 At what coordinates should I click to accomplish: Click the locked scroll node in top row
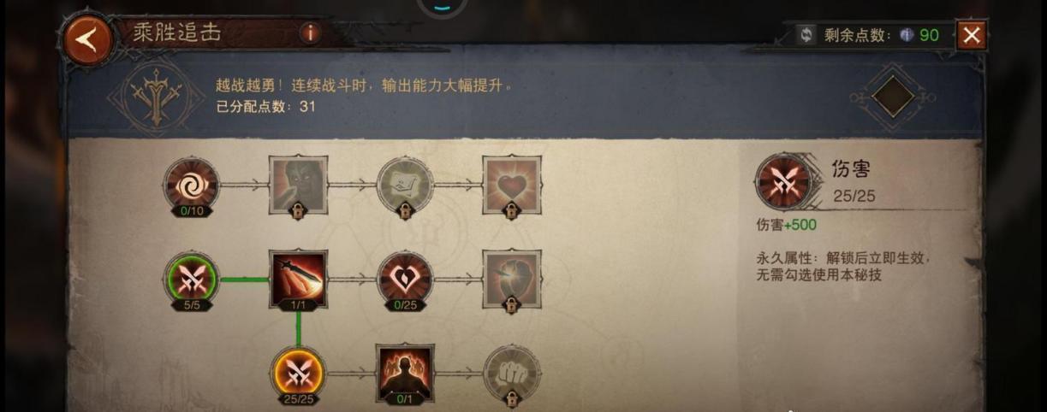[405, 185]
